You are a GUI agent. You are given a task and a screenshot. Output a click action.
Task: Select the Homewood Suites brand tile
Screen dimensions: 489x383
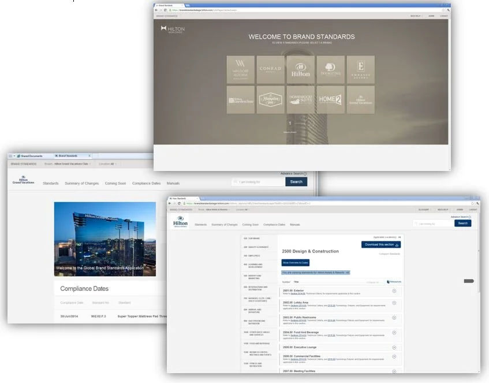coord(300,100)
